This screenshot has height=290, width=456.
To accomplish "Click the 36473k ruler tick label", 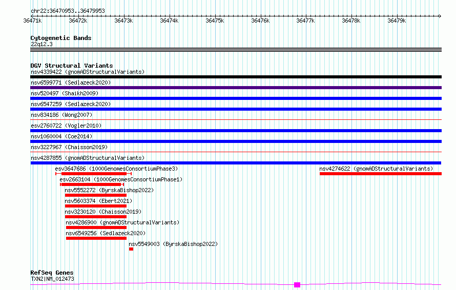I will click(123, 20).
